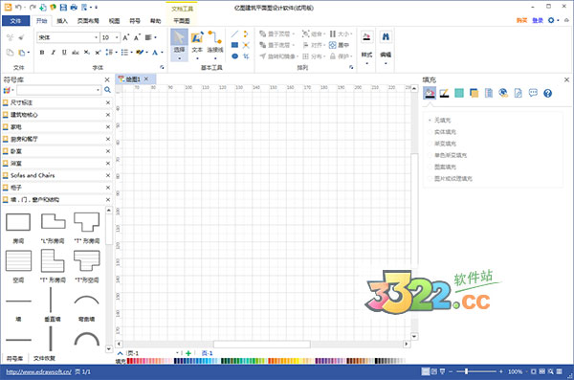Click the Find binoculars icon
The image size is (574, 380).
(386, 36)
